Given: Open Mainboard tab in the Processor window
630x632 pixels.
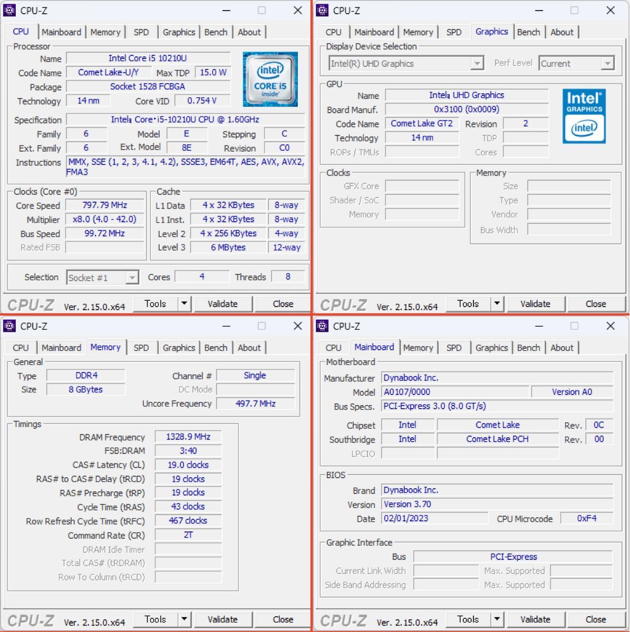Looking at the screenshot, I should [62, 32].
